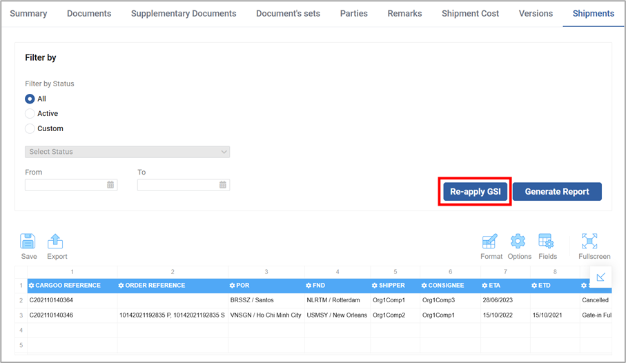626x363 pixels.
Task: Switch to the Summary tab
Action: point(28,14)
